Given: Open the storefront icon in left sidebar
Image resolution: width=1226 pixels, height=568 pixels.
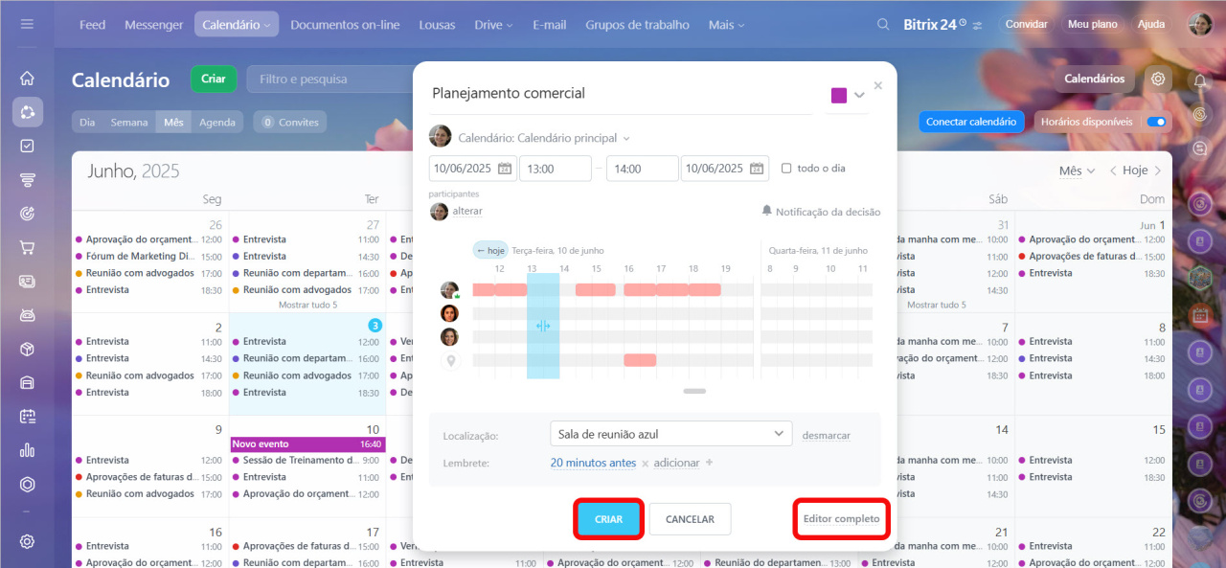Looking at the screenshot, I should (x=27, y=382).
